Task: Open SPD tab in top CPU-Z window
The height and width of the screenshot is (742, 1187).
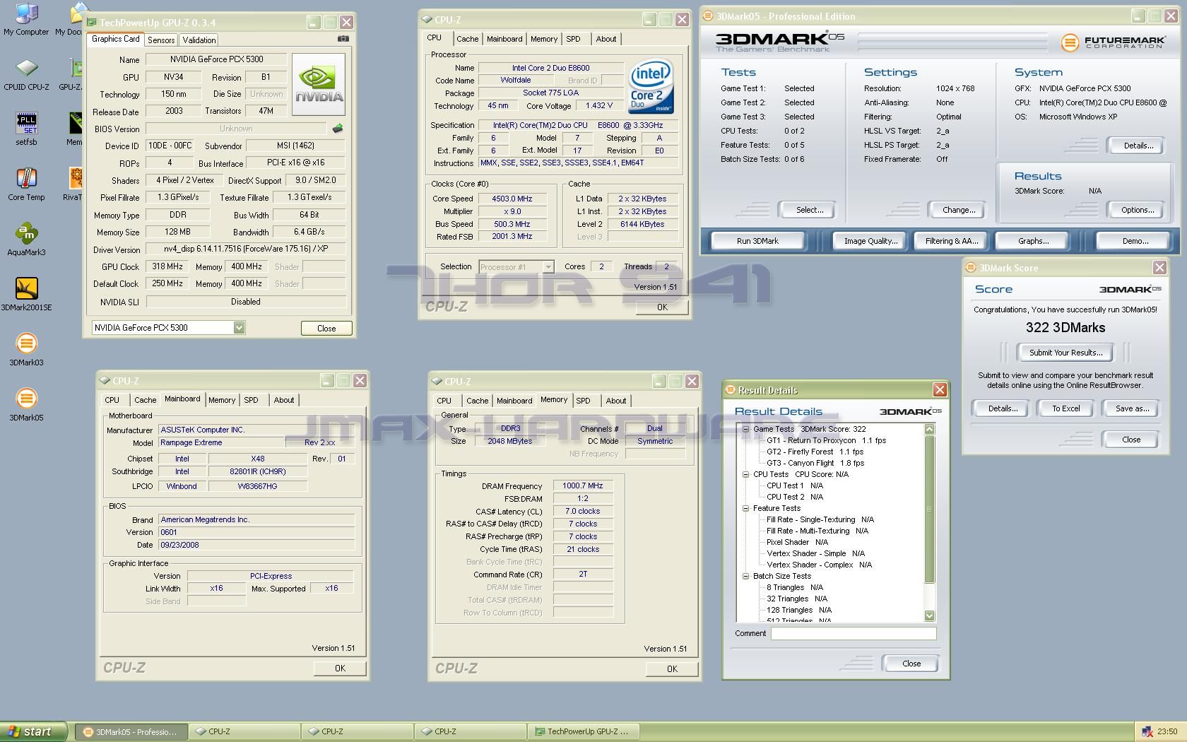Action: [x=573, y=39]
